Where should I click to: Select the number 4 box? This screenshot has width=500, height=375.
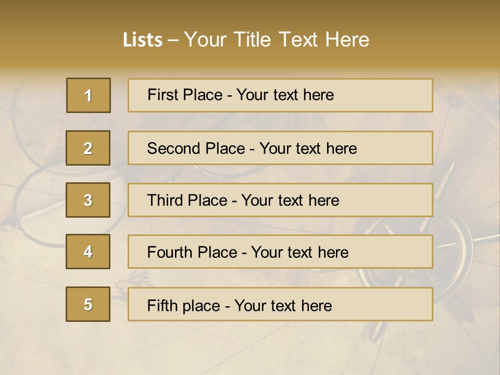coord(88,252)
